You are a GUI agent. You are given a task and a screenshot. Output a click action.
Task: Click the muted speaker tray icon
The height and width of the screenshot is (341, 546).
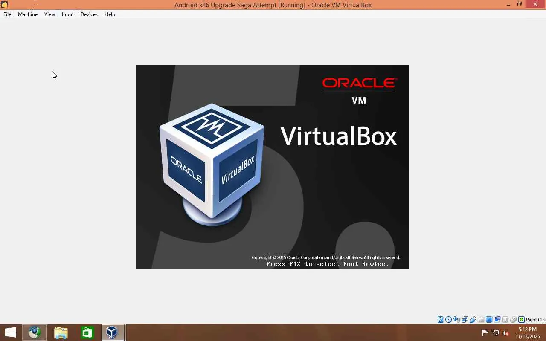[506, 332]
